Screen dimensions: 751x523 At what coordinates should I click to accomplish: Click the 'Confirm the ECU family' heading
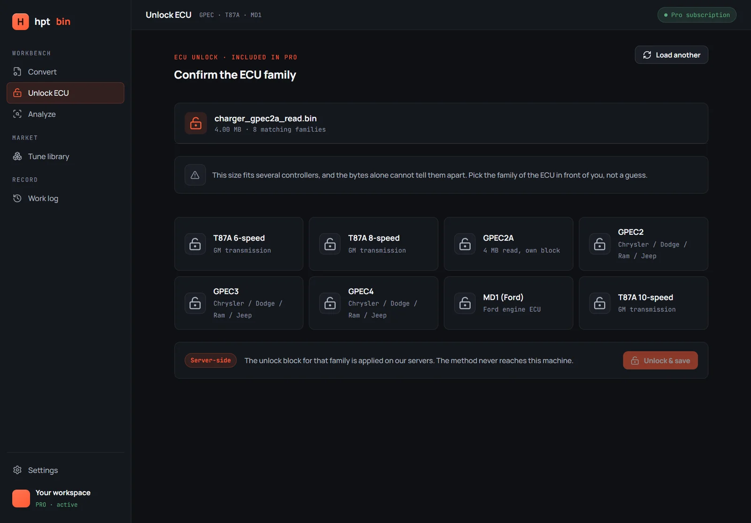point(235,75)
